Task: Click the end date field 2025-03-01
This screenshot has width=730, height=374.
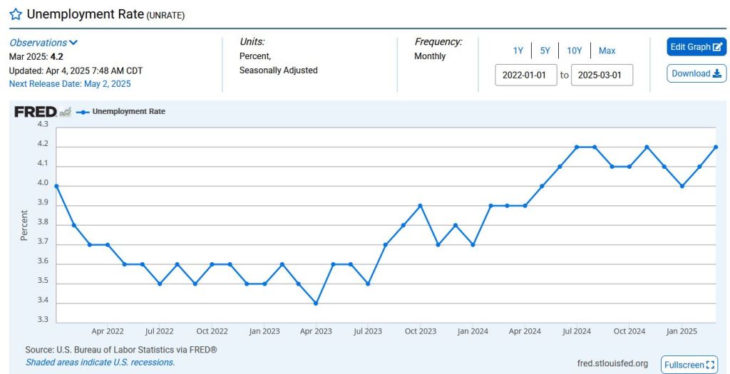Action: pyautogui.click(x=602, y=75)
